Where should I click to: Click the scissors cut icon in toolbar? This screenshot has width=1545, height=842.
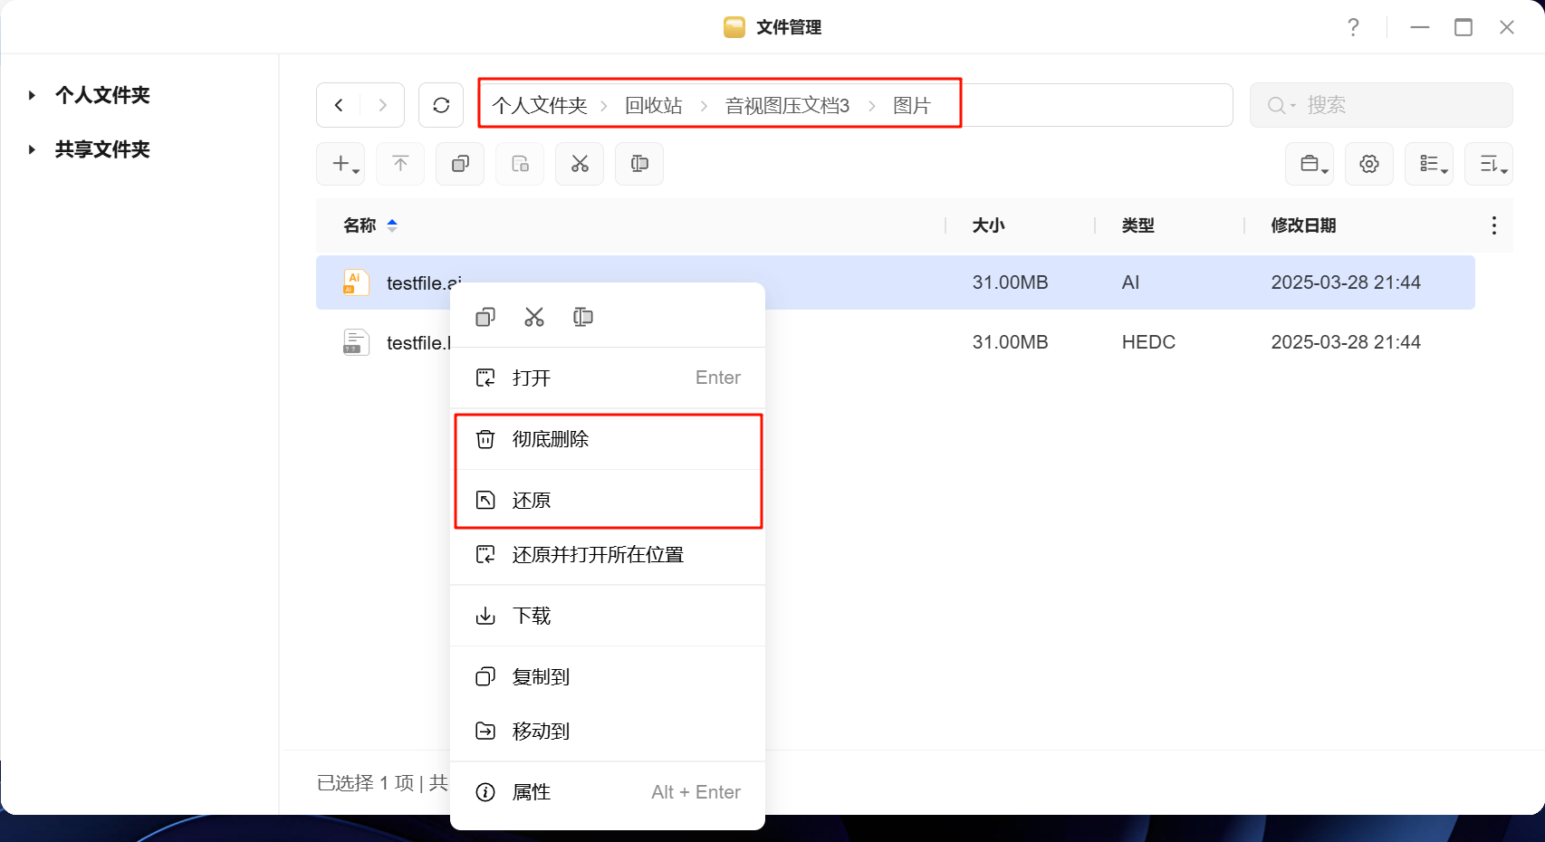(x=580, y=164)
